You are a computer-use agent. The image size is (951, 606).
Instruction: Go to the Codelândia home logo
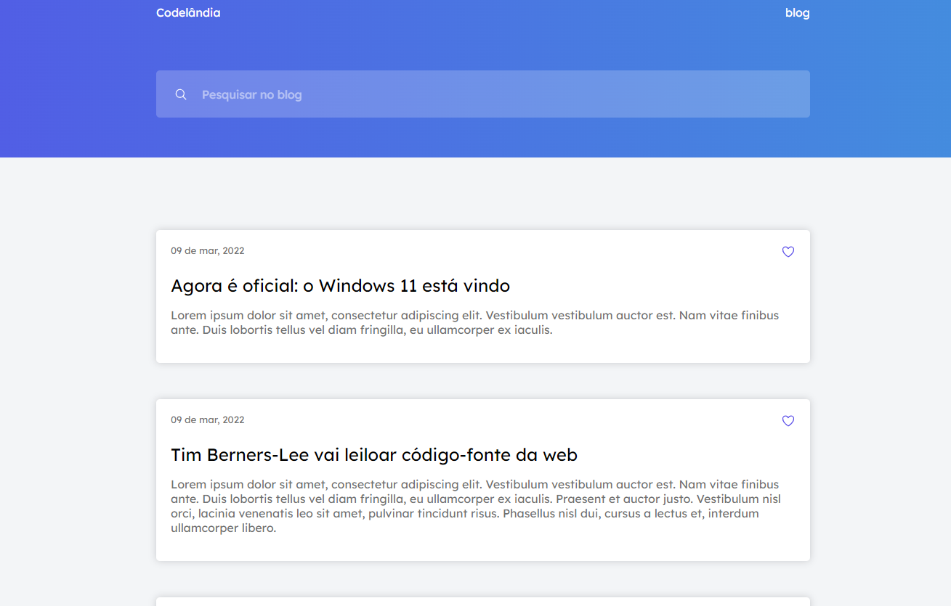pyautogui.click(x=188, y=12)
